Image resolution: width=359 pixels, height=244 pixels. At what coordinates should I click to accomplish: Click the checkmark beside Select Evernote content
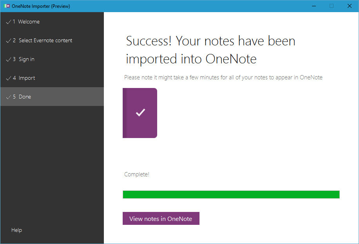point(9,40)
